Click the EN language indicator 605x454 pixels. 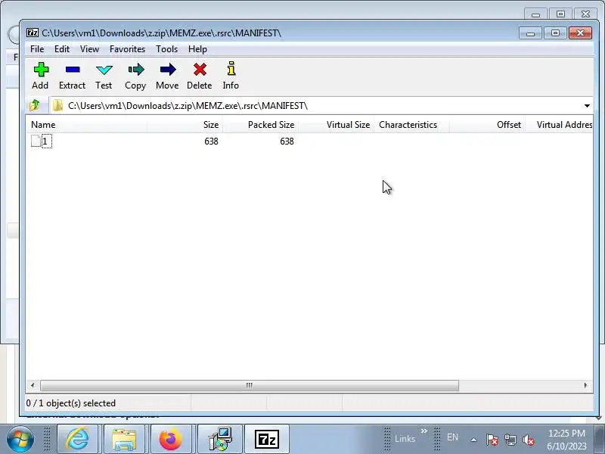pos(452,437)
